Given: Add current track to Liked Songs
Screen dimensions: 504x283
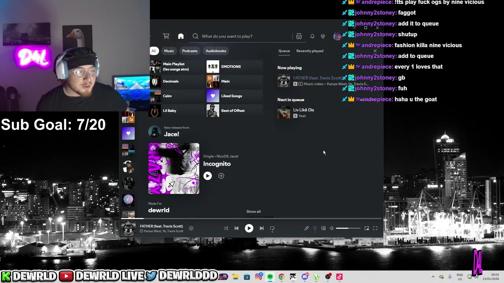Looking at the screenshot, I should pos(191,228).
